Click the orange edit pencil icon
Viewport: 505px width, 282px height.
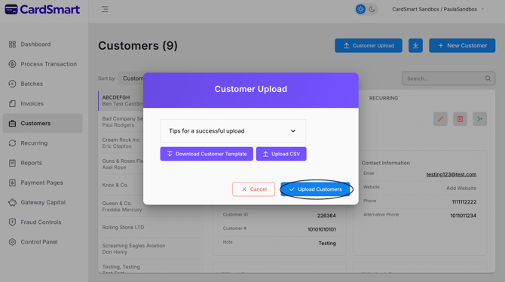pos(440,119)
